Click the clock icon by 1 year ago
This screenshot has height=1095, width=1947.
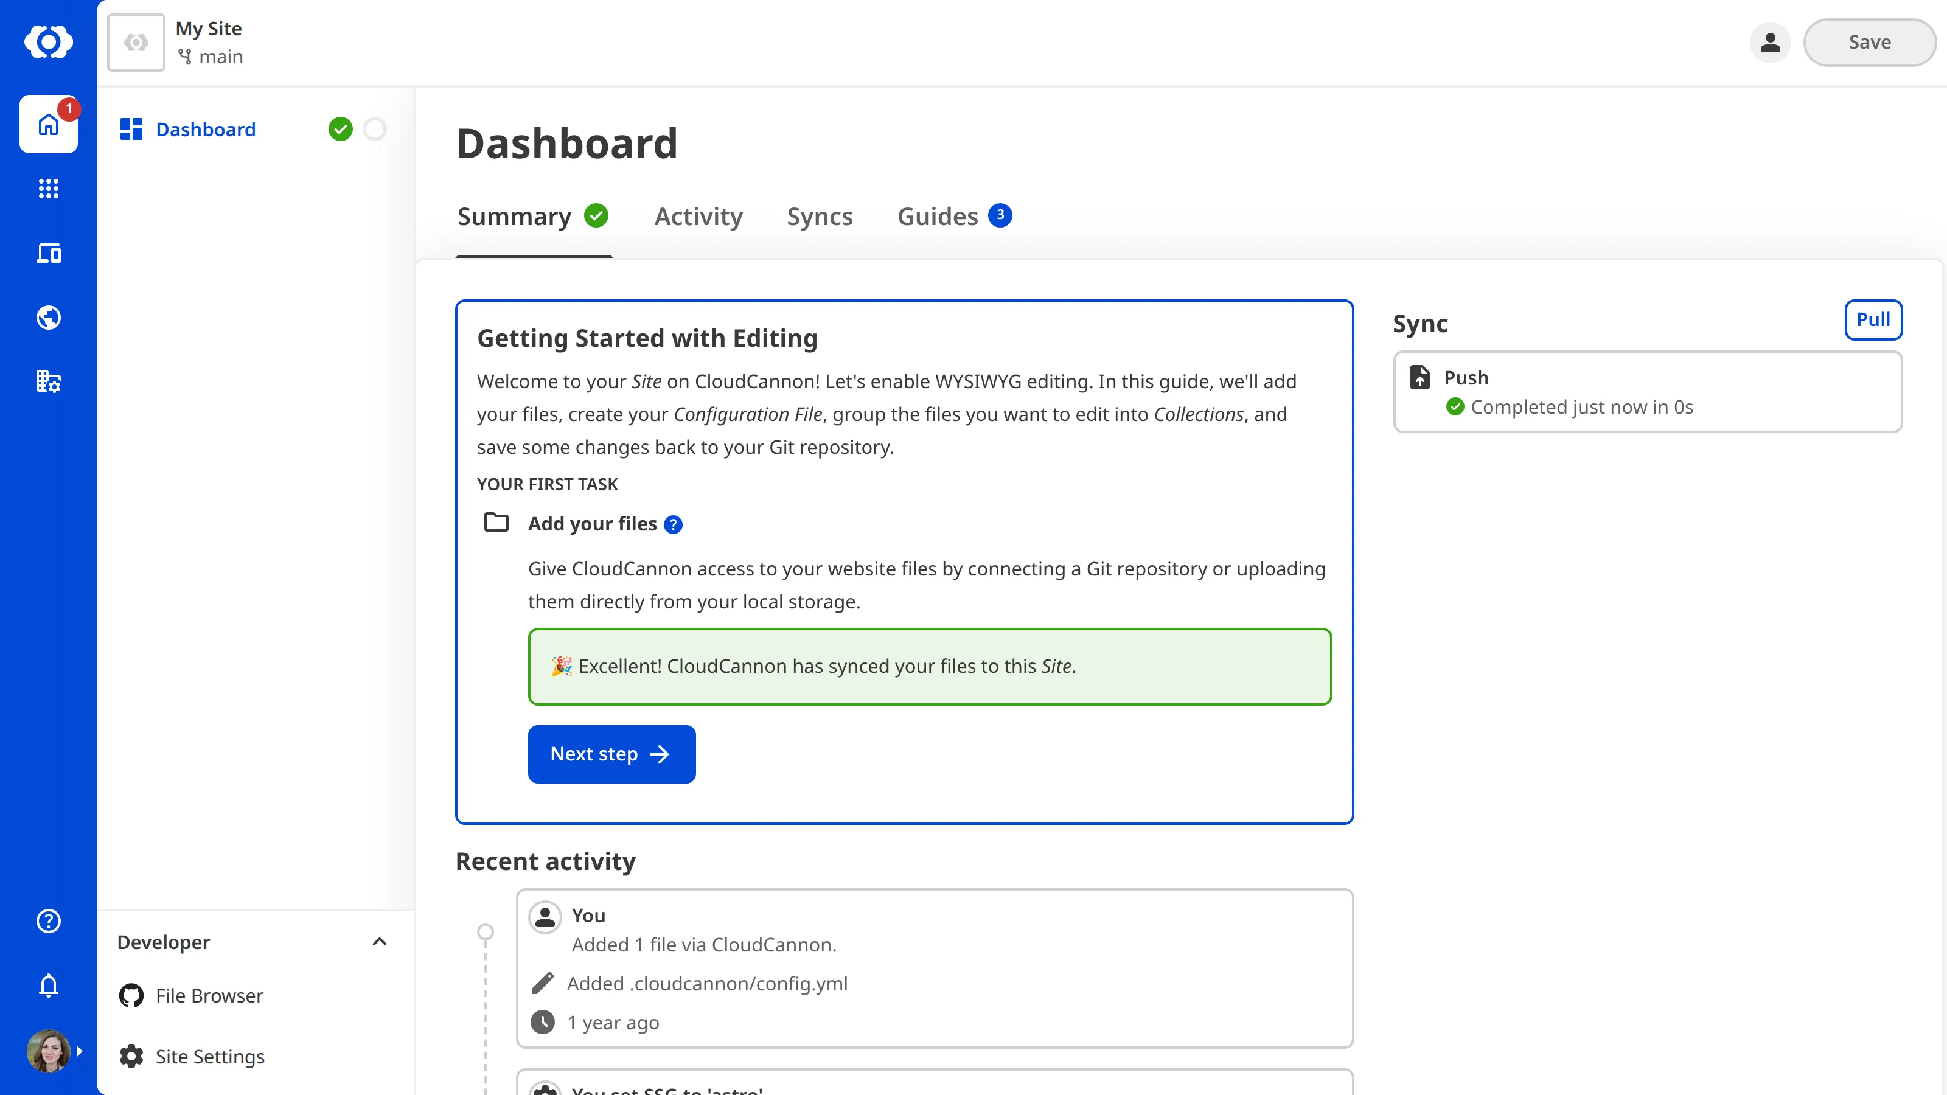[x=543, y=1023]
